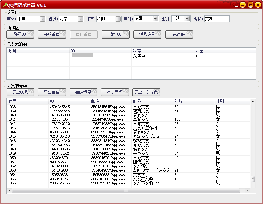Open 拨号设置 dial settings
The width and height of the screenshot is (263, 204).
(x=147, y=34)
